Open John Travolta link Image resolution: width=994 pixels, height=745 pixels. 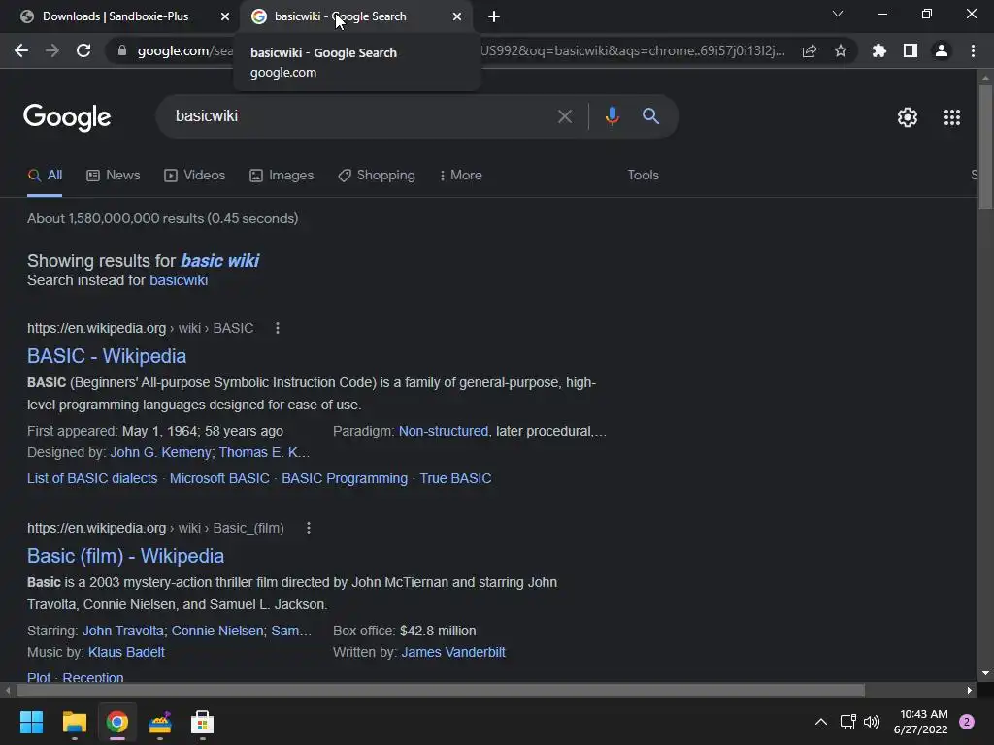123,631
